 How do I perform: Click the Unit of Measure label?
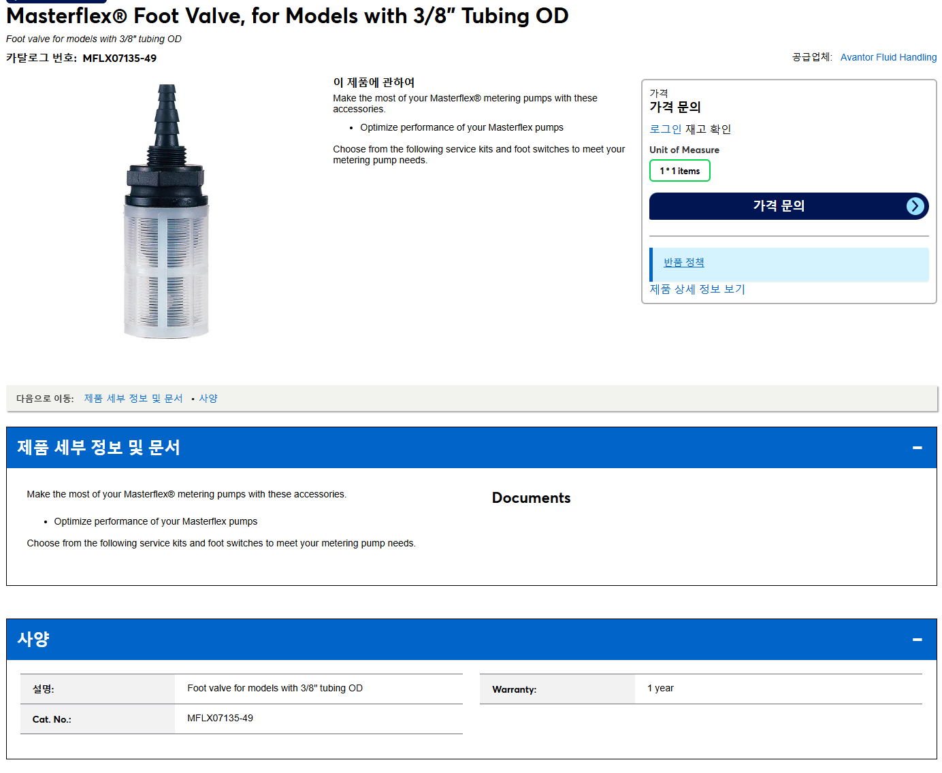(684, 150)
